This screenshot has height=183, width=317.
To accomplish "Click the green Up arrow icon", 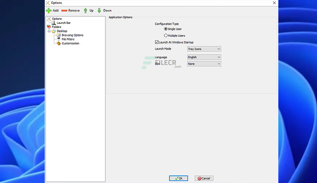I will [86, 11].
